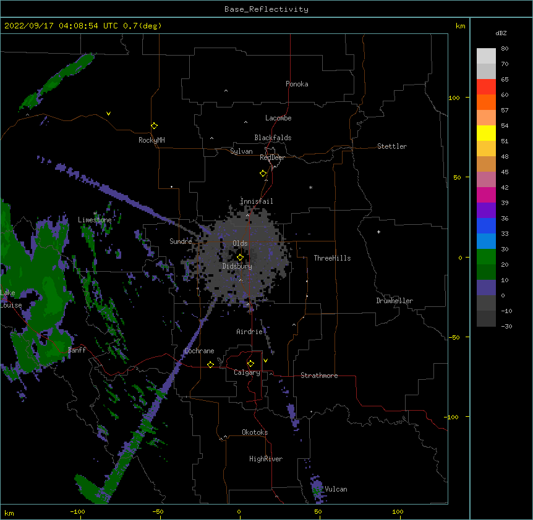Click the -30 value on the dBZ scale
This screenshot has width=533, height=520.
click(x=506, y=326)
